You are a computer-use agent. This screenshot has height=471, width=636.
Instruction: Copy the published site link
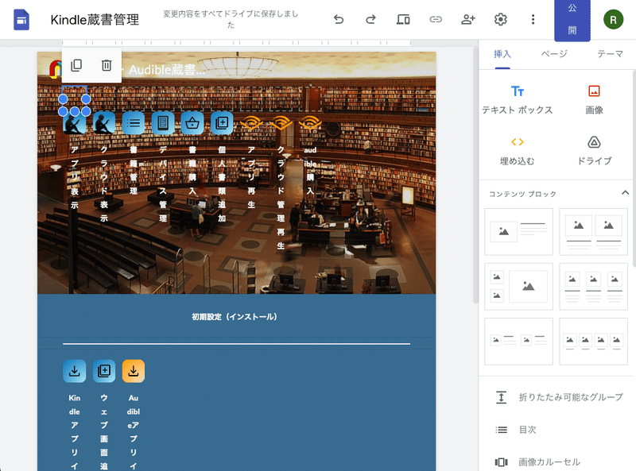[436, 19]
